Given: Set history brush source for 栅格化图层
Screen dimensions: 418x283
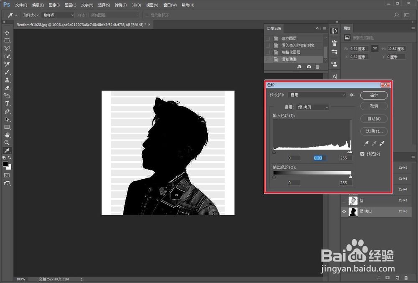Looking at the screenshot, I should (x=268, y=53).
